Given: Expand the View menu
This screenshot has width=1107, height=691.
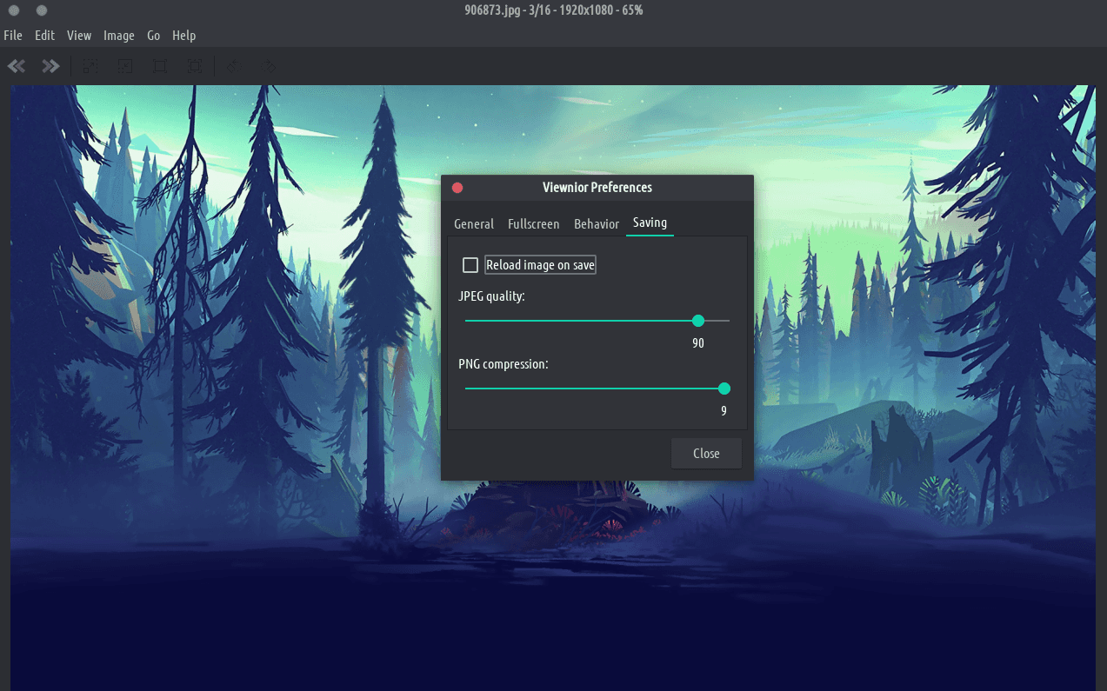Looking at the screenshot, I should pyautogui.click(x=79, y=36).
